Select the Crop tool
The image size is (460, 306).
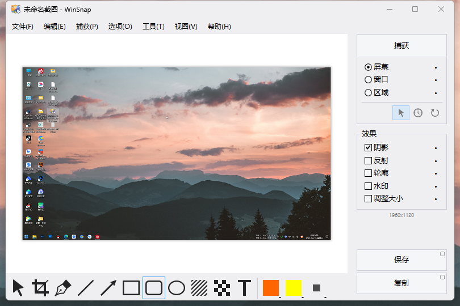[40, 288]
